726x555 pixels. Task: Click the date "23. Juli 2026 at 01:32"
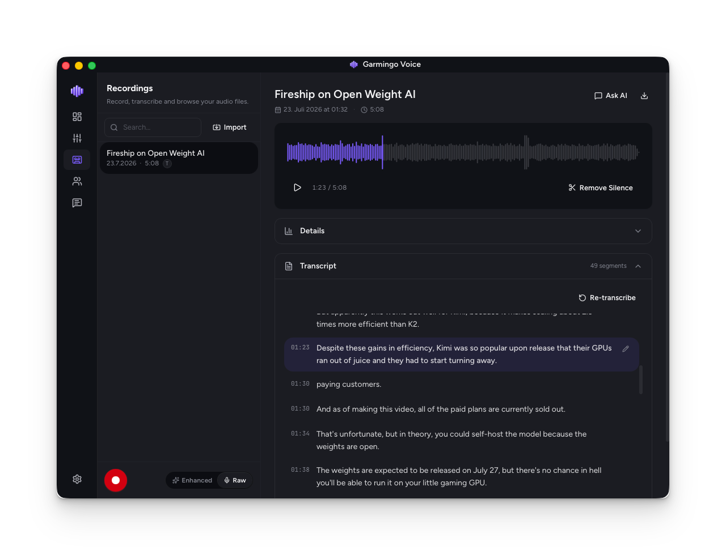pos(315,110)
